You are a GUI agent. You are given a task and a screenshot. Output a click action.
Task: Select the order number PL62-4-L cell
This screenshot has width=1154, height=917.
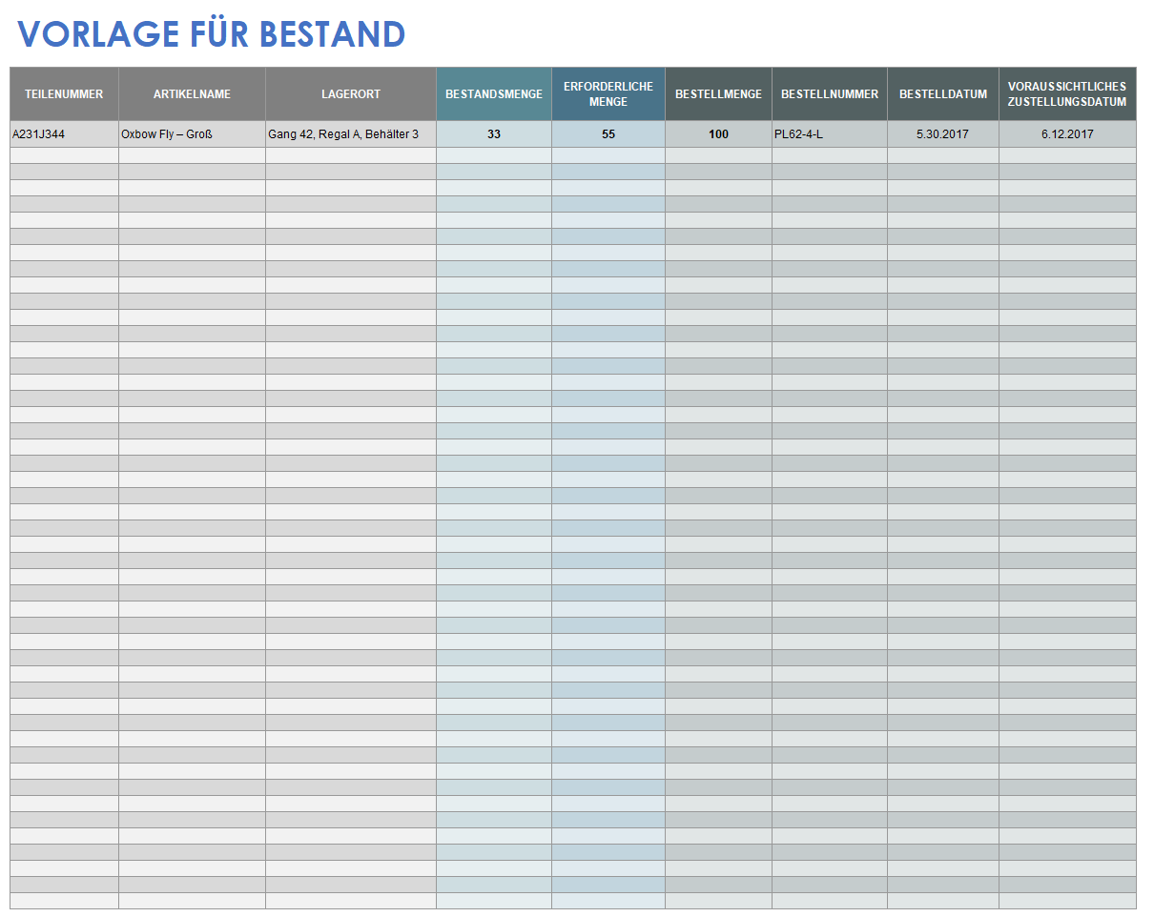point(829,134)
